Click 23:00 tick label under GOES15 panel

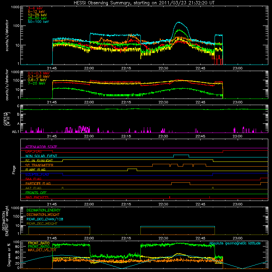237,136
